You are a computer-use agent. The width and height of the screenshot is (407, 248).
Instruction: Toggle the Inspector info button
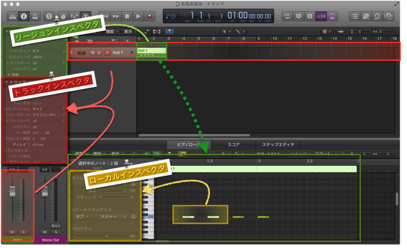24,16
